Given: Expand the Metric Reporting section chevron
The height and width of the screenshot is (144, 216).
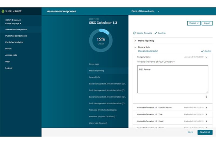Looking at the screenshot, I should [135, 41].
